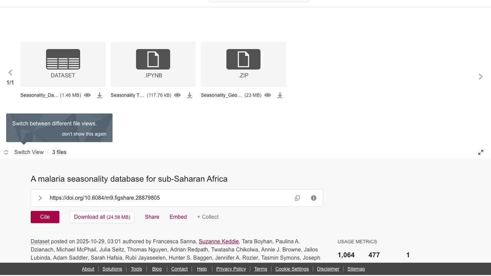This screenshot has width=491, height=276.
Task: Open the Solutions footer link
Action: [112, 269]
